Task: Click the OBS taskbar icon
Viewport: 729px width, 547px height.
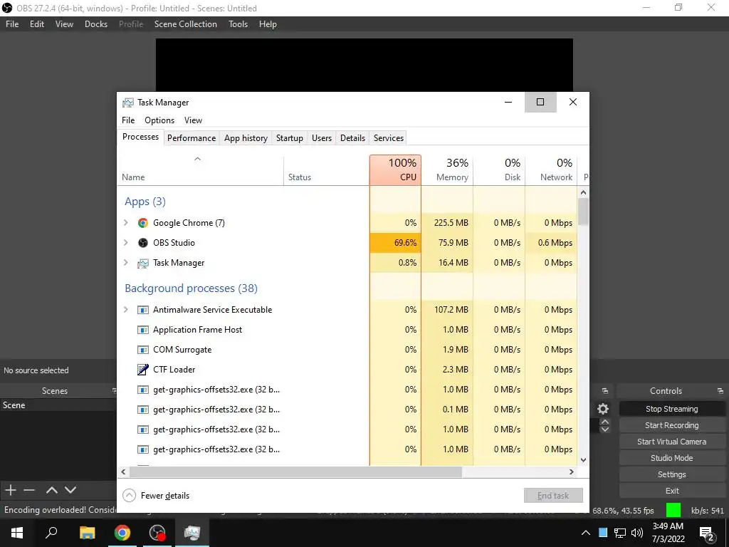Action: pos(157,533)
